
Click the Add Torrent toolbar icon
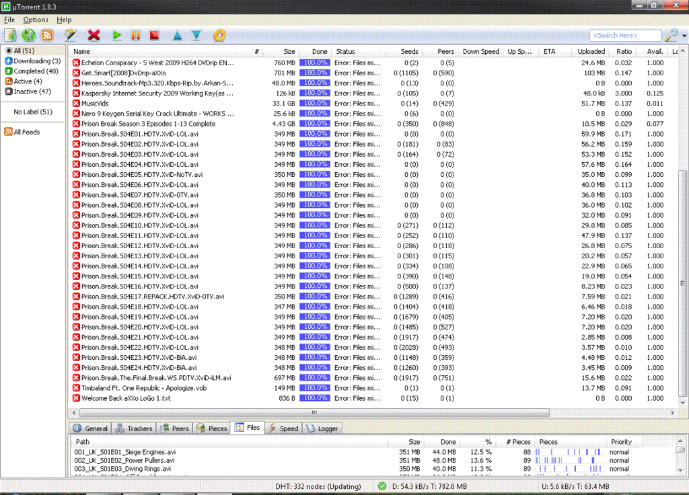[10, 35]
